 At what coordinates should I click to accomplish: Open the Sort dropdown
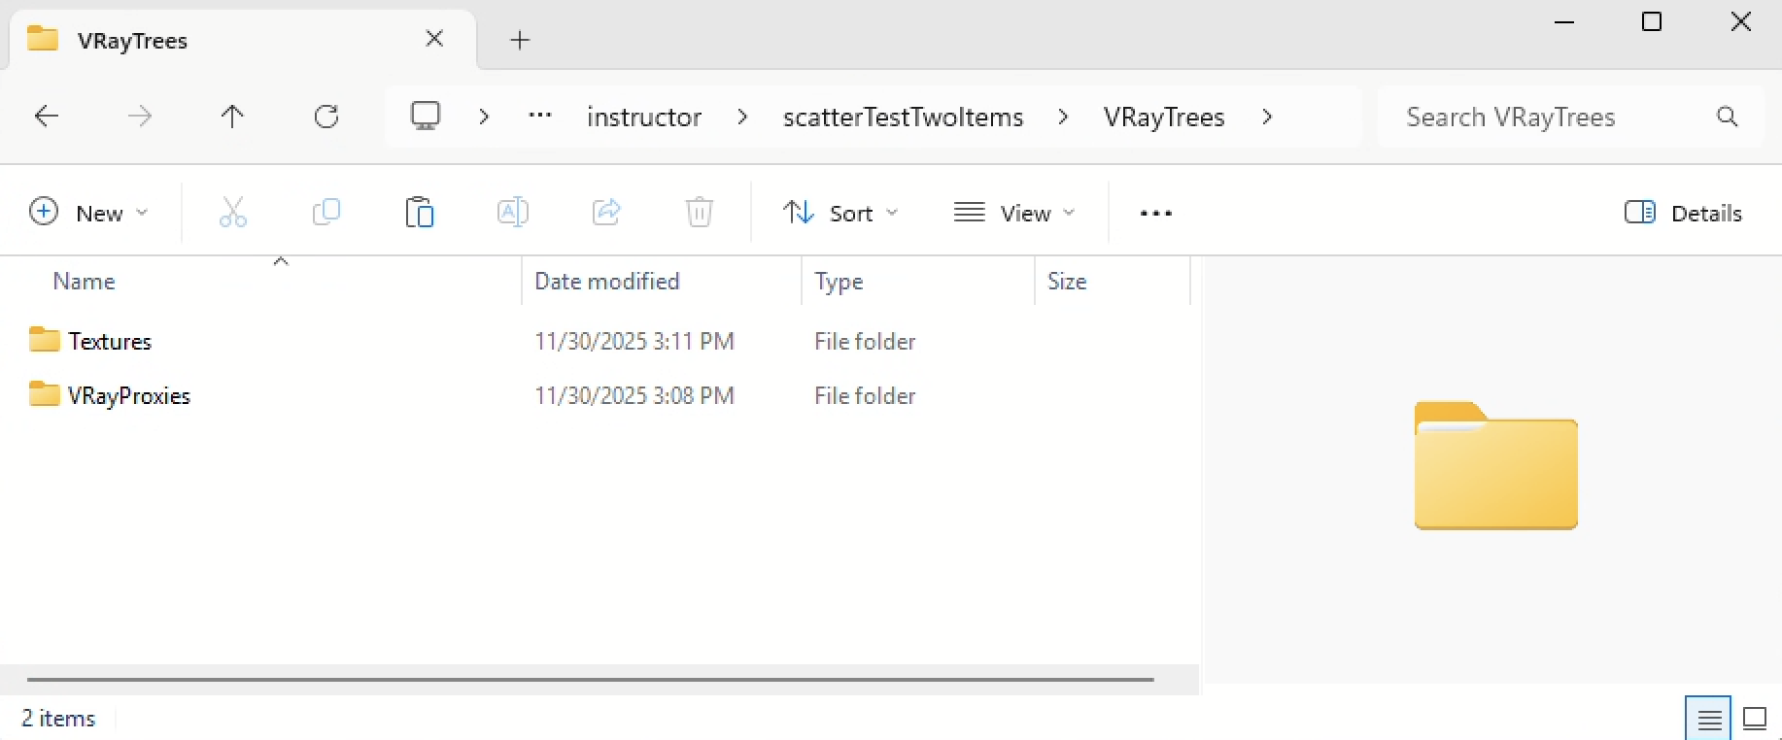click(840, 213)
